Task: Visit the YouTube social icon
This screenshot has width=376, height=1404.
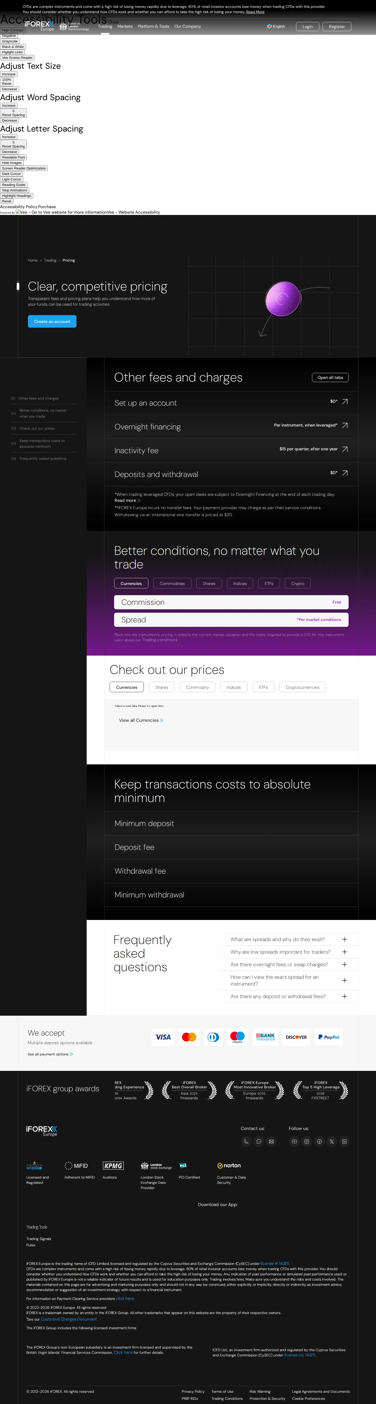Action: tap(294, 1141)
